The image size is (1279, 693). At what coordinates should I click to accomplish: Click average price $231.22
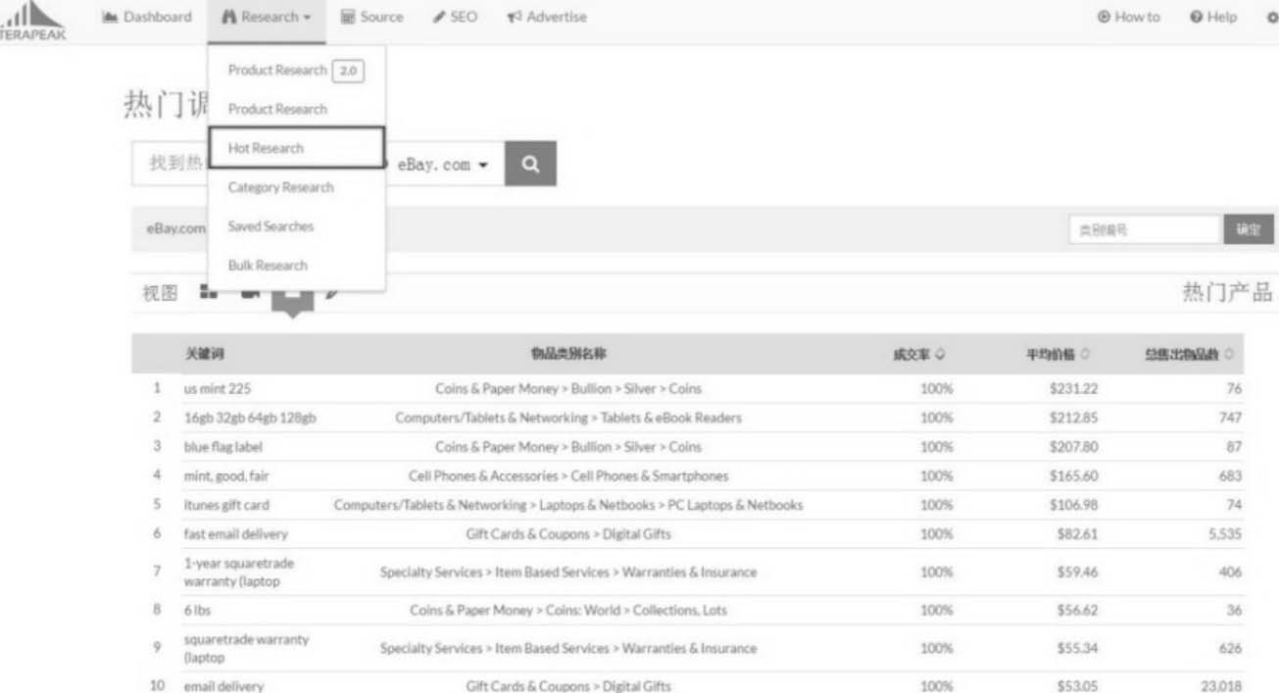(1073, 389)
